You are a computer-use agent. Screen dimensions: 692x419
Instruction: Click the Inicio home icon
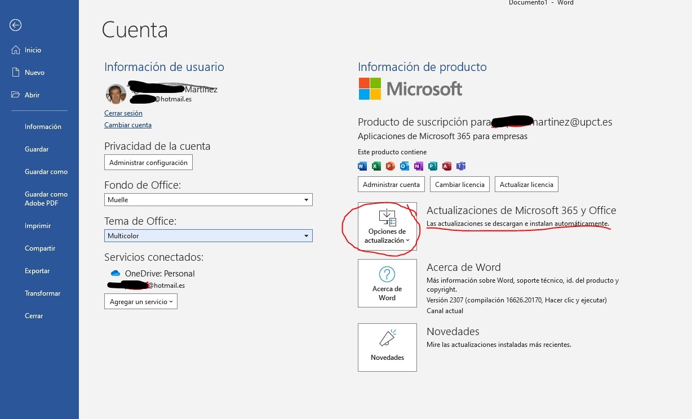pos(16,50)
